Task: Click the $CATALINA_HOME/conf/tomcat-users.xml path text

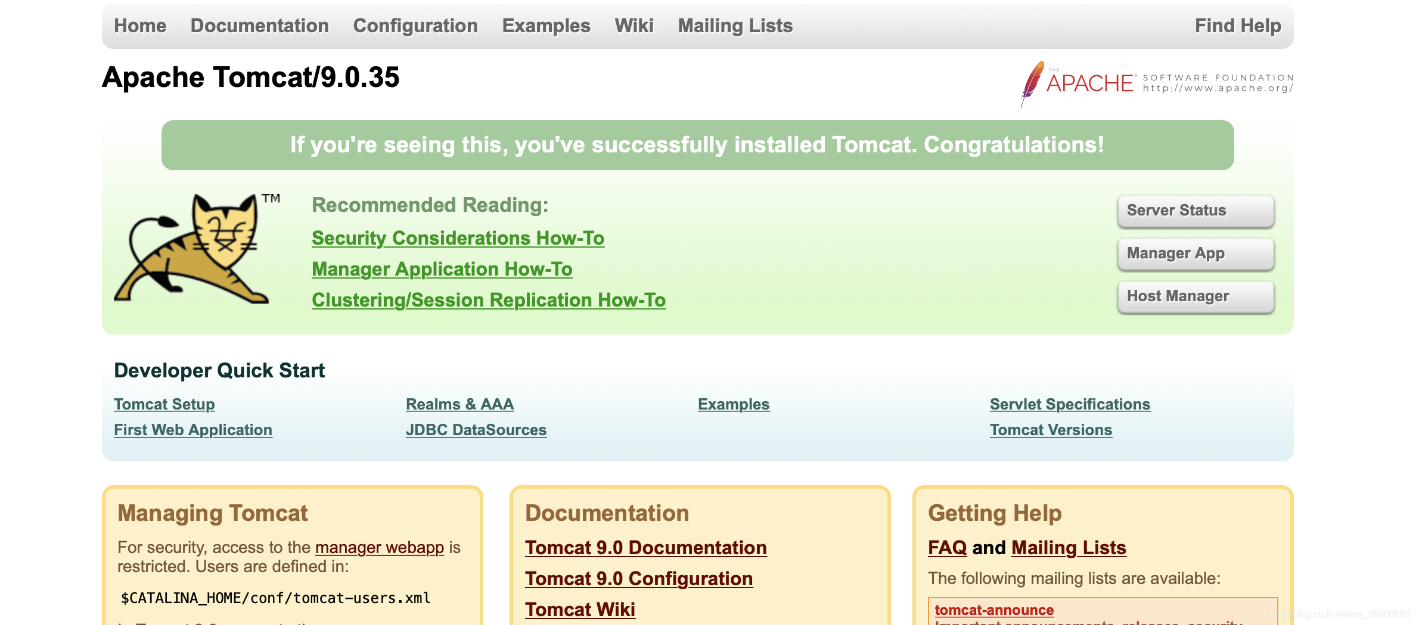Action: pos(276,598)
